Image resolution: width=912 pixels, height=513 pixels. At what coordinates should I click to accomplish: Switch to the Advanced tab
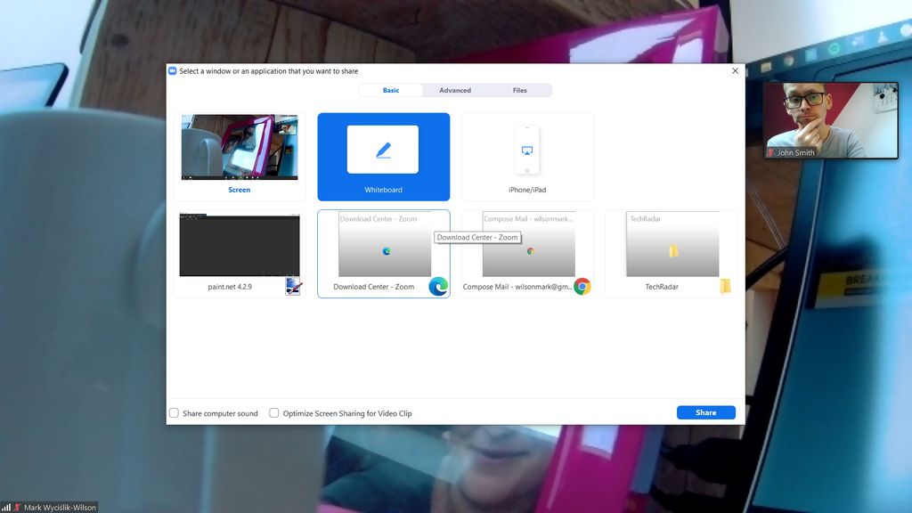pos(455,90)
